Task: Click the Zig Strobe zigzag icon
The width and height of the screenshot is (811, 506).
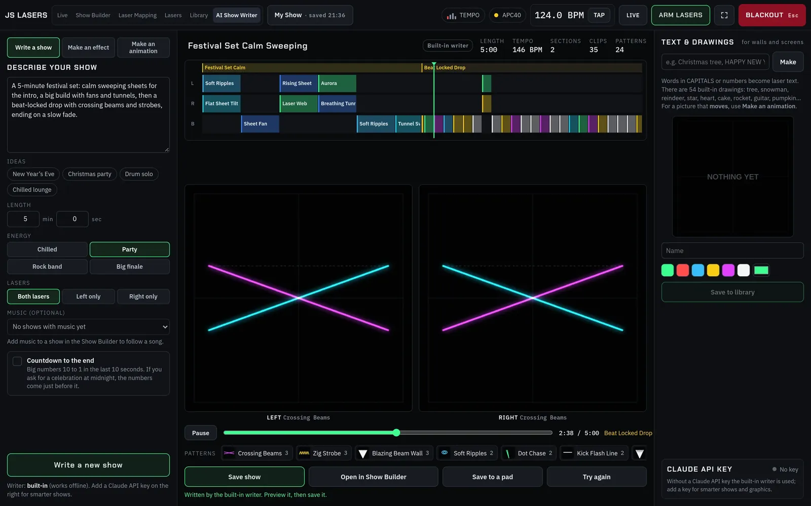Action: [x=304, y=453]
